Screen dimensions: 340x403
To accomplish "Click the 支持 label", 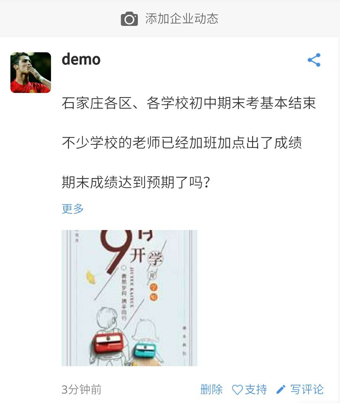I will tap(256, 390).
